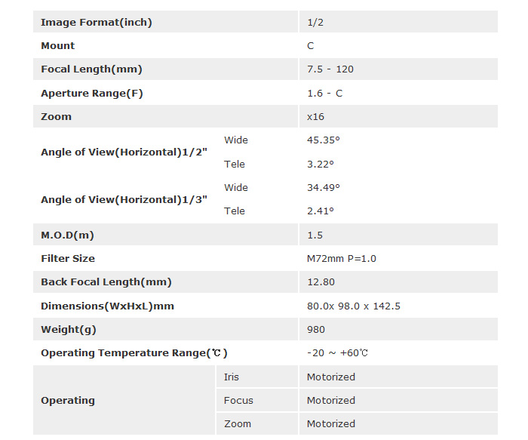528x440 pixels.
Task: Click the Angle of View(Horizontal)1/3" label
Action: click(124, 199)
